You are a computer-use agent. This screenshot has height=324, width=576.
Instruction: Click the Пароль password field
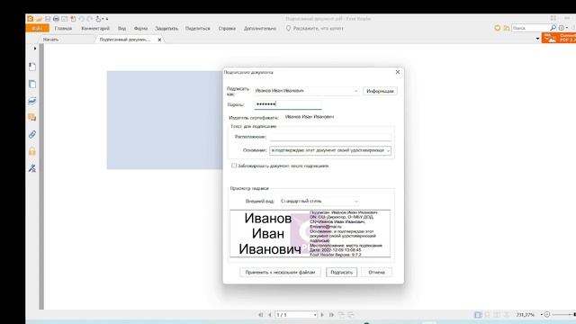[288, 104]
